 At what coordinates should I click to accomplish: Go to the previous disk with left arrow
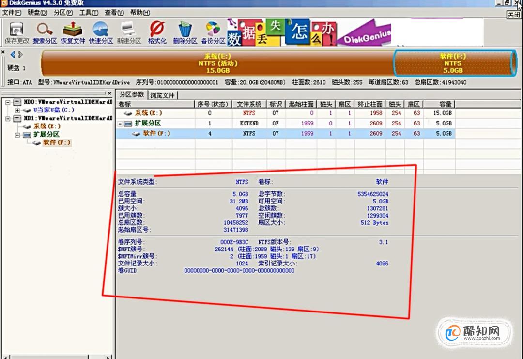point(13,54)
